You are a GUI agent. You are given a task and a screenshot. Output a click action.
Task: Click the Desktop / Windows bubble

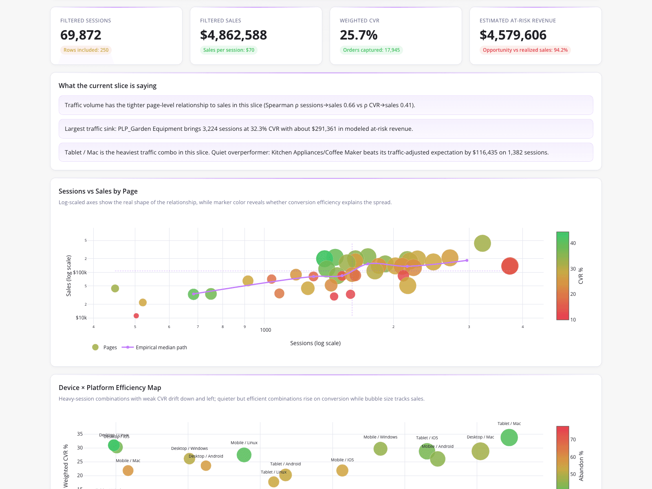(189, 458)
